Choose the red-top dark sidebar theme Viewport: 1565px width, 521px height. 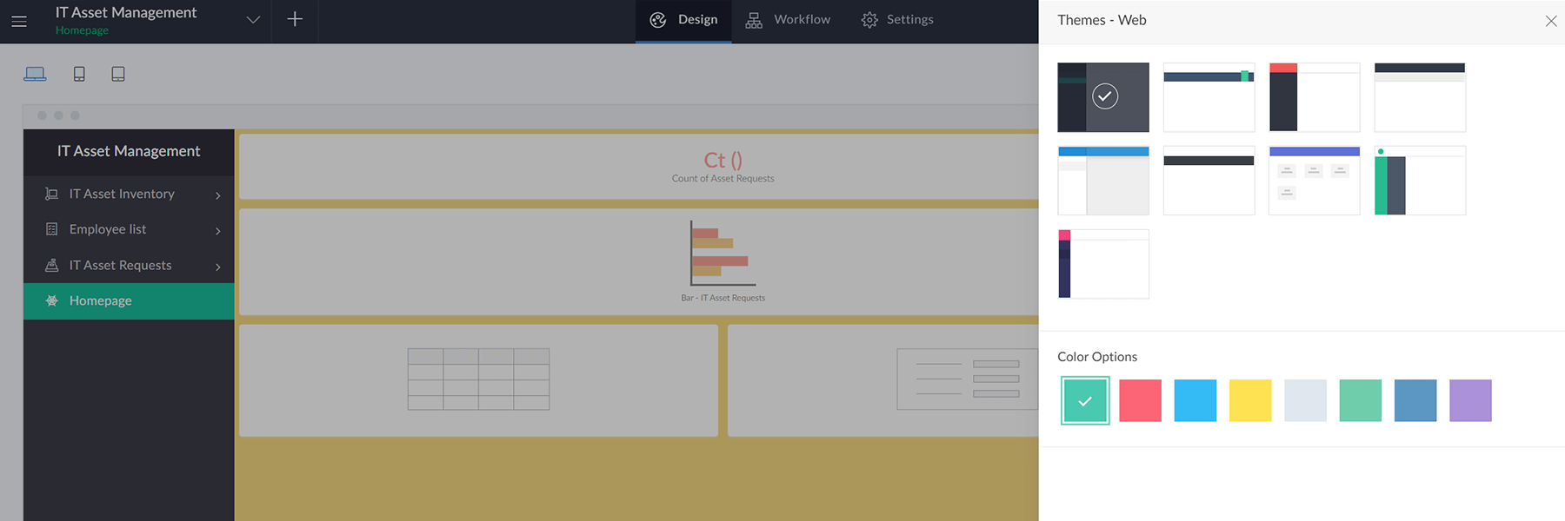(x=1315, y=97)
